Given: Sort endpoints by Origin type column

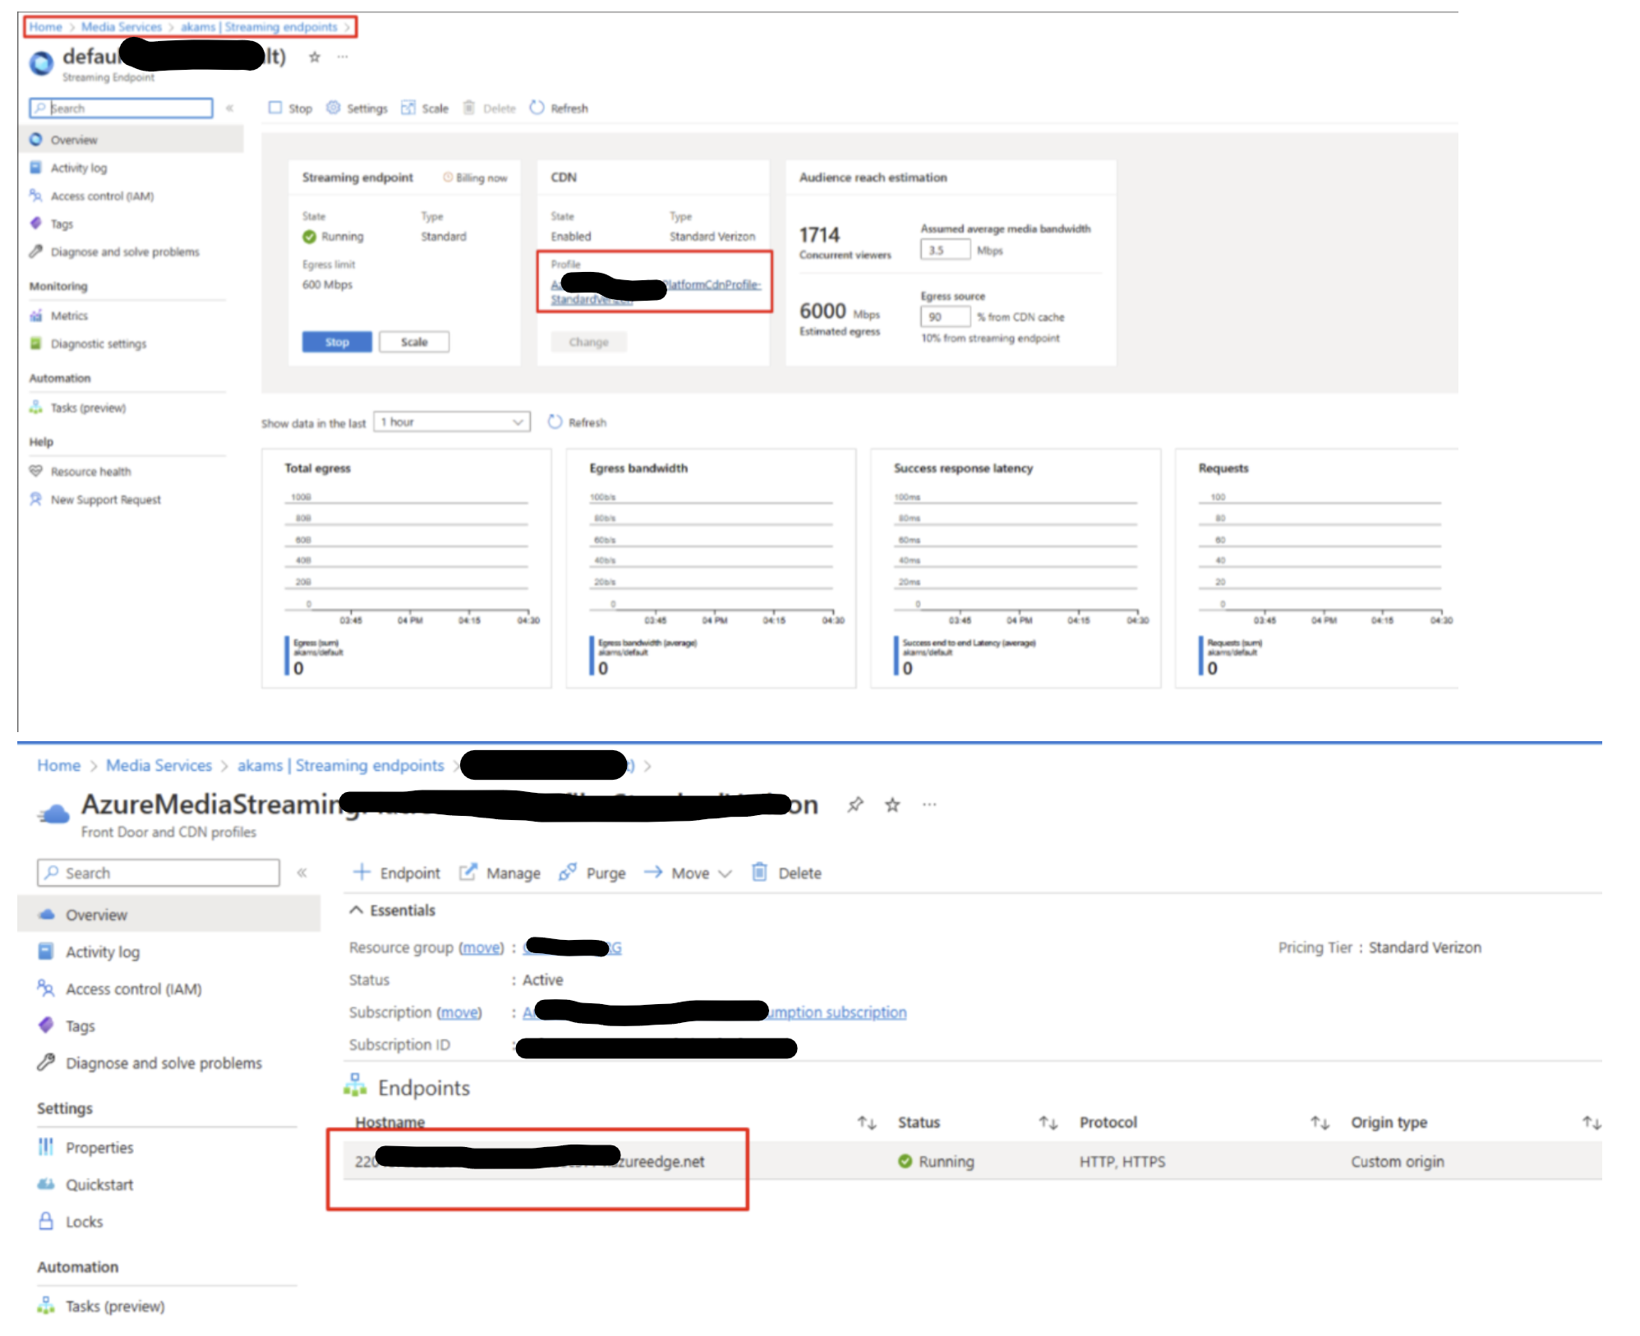Looking at the screenshot, I should tap(1592, 1122).
